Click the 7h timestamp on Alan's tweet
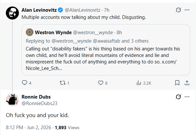Image resolution: width=196 pixels, height=135 pixels. 106,10
